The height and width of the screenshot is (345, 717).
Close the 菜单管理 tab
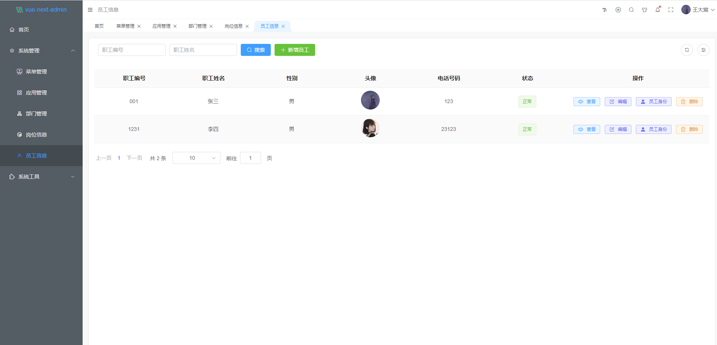[x=139, y=26]
